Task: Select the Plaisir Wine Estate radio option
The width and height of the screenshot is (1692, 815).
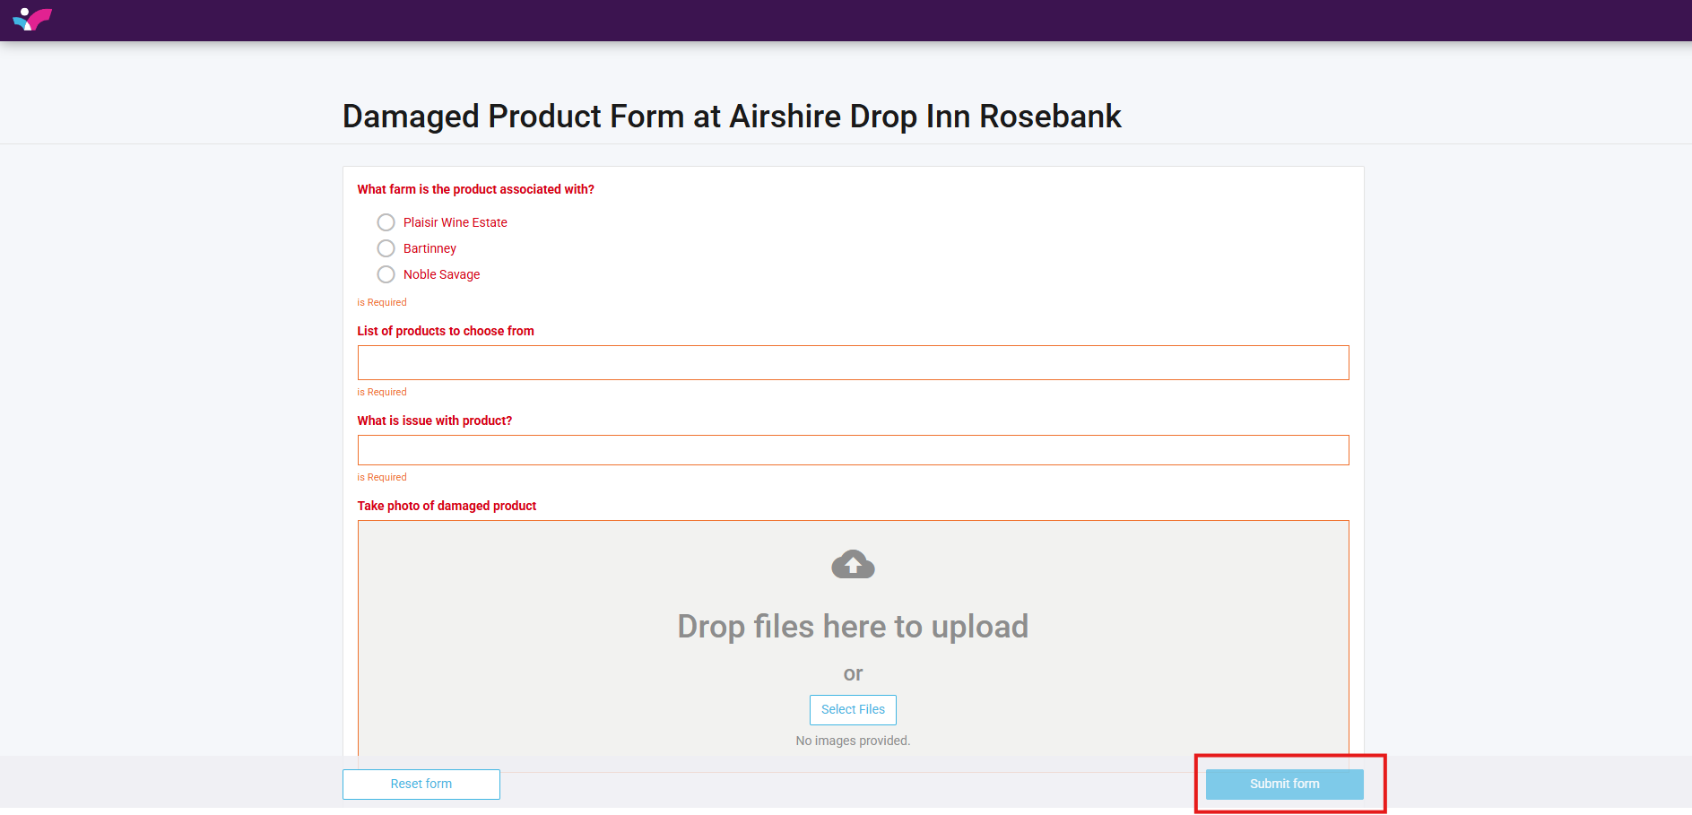Action: tap(386, 222)
